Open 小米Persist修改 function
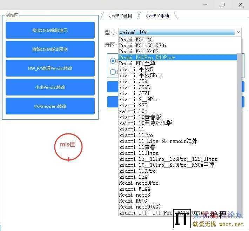 (x=50, y=87)
